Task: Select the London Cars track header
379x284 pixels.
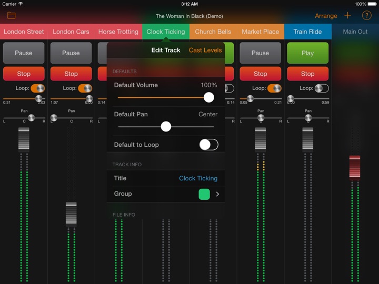Action: tap(71, 32)
